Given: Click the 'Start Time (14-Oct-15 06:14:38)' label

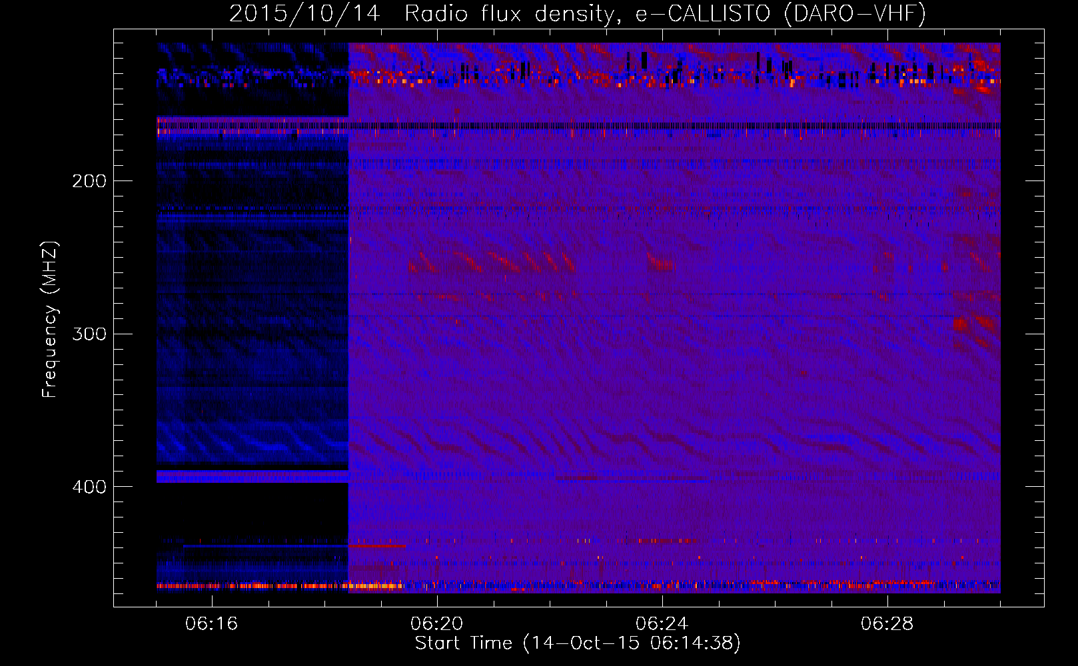Looking at the screenshot, I should (x=578, y=643).
